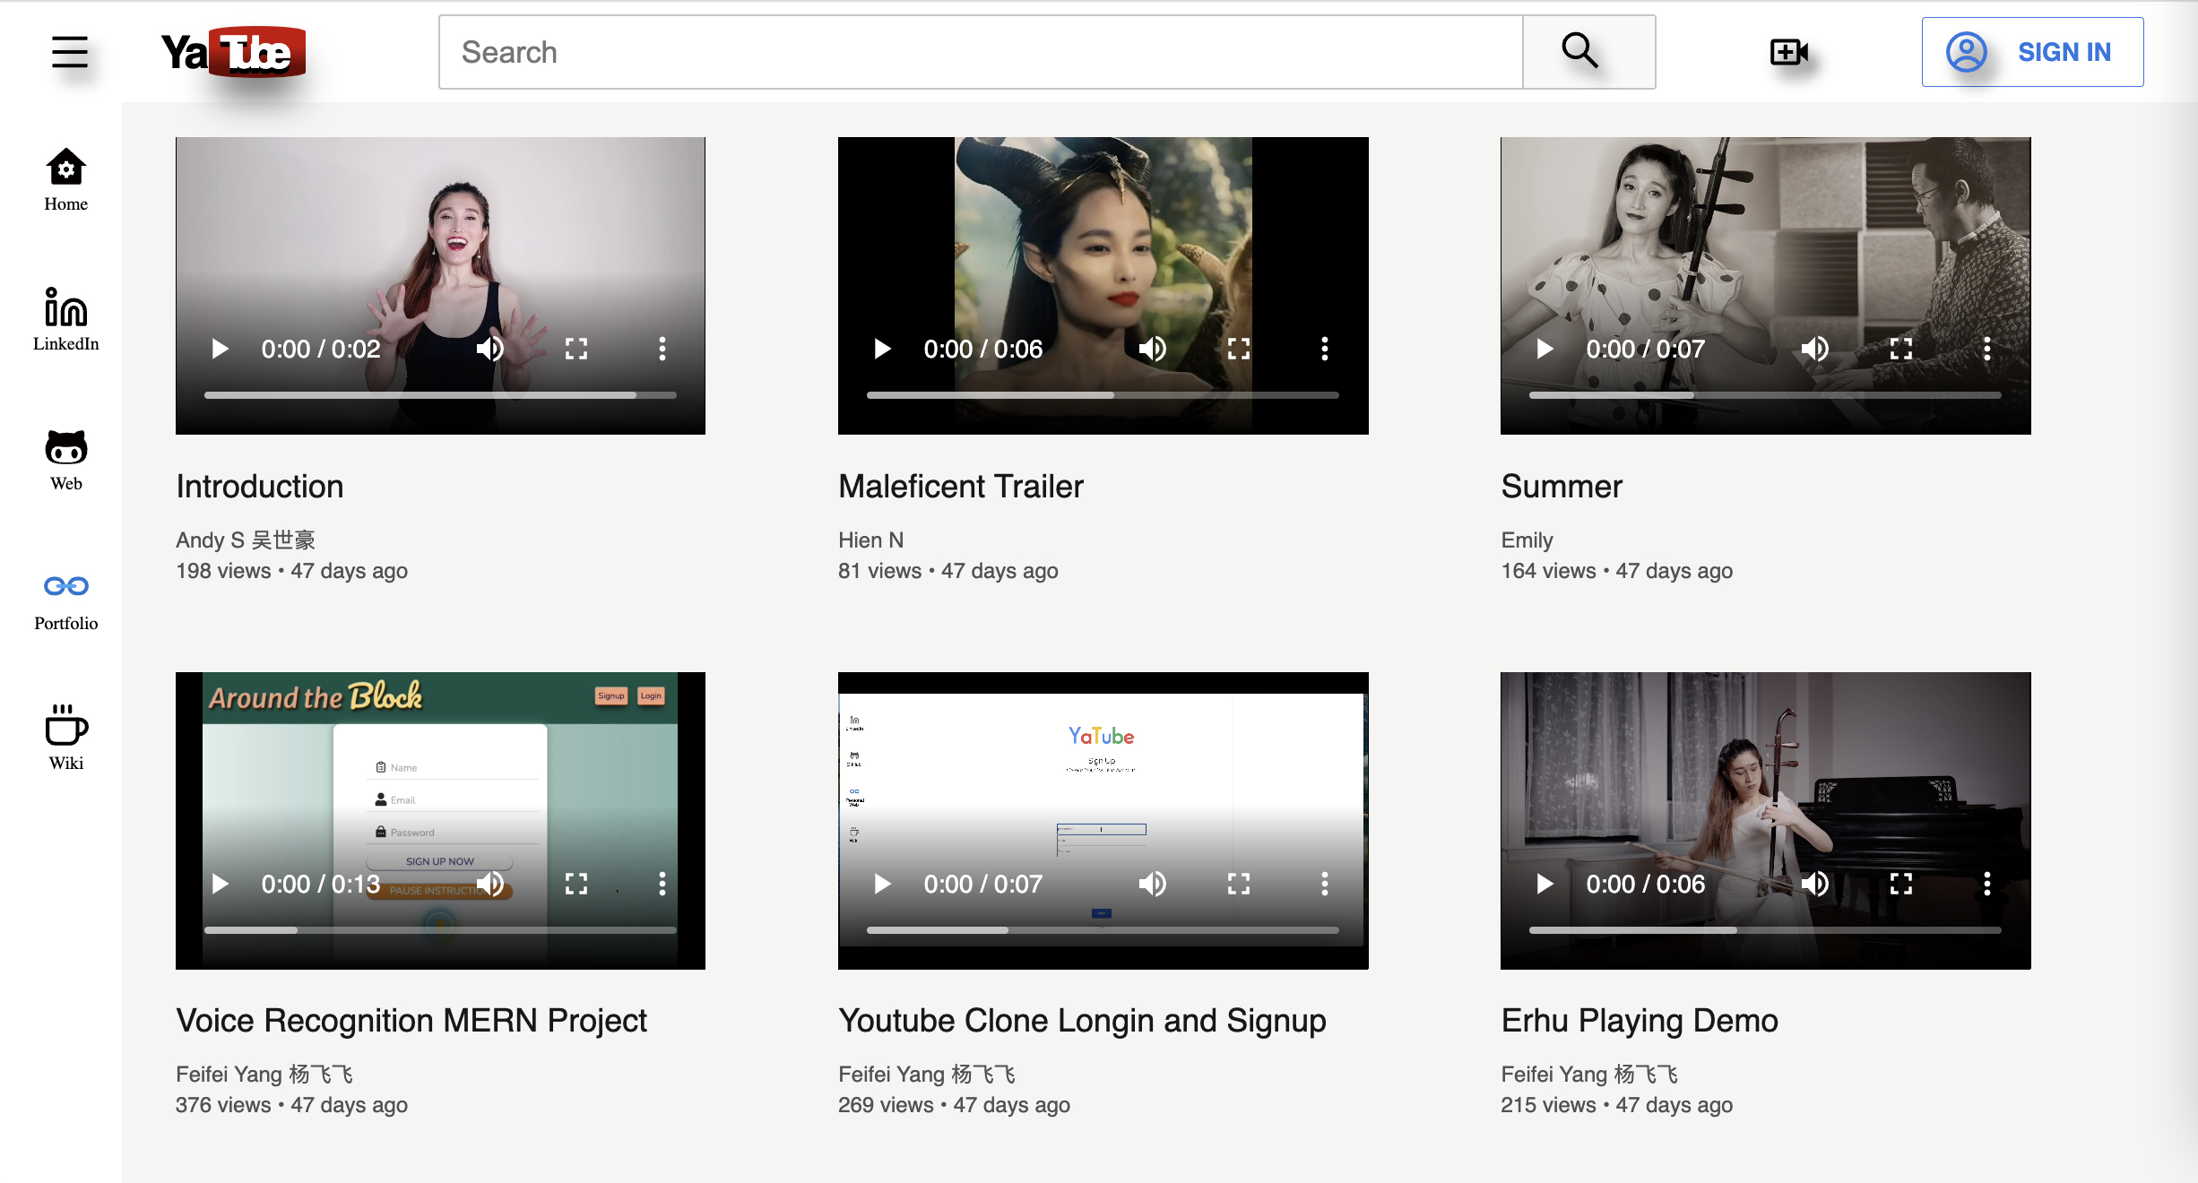
Task: Open the Wiki sidebar link
Action: tap(66, 738)
